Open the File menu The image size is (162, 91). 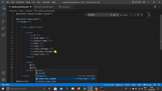click(x=7, y=2)
